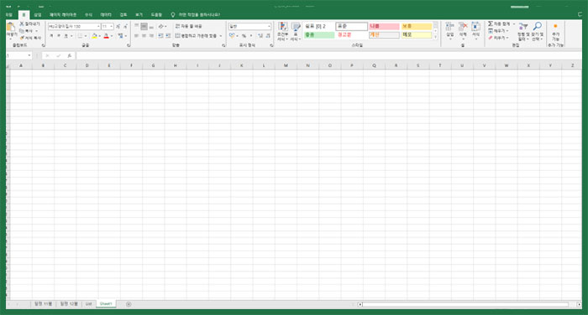This screenshot has width=588, height=315.
Task: Switch to the Page Layout tab
Action: (63, 14)
